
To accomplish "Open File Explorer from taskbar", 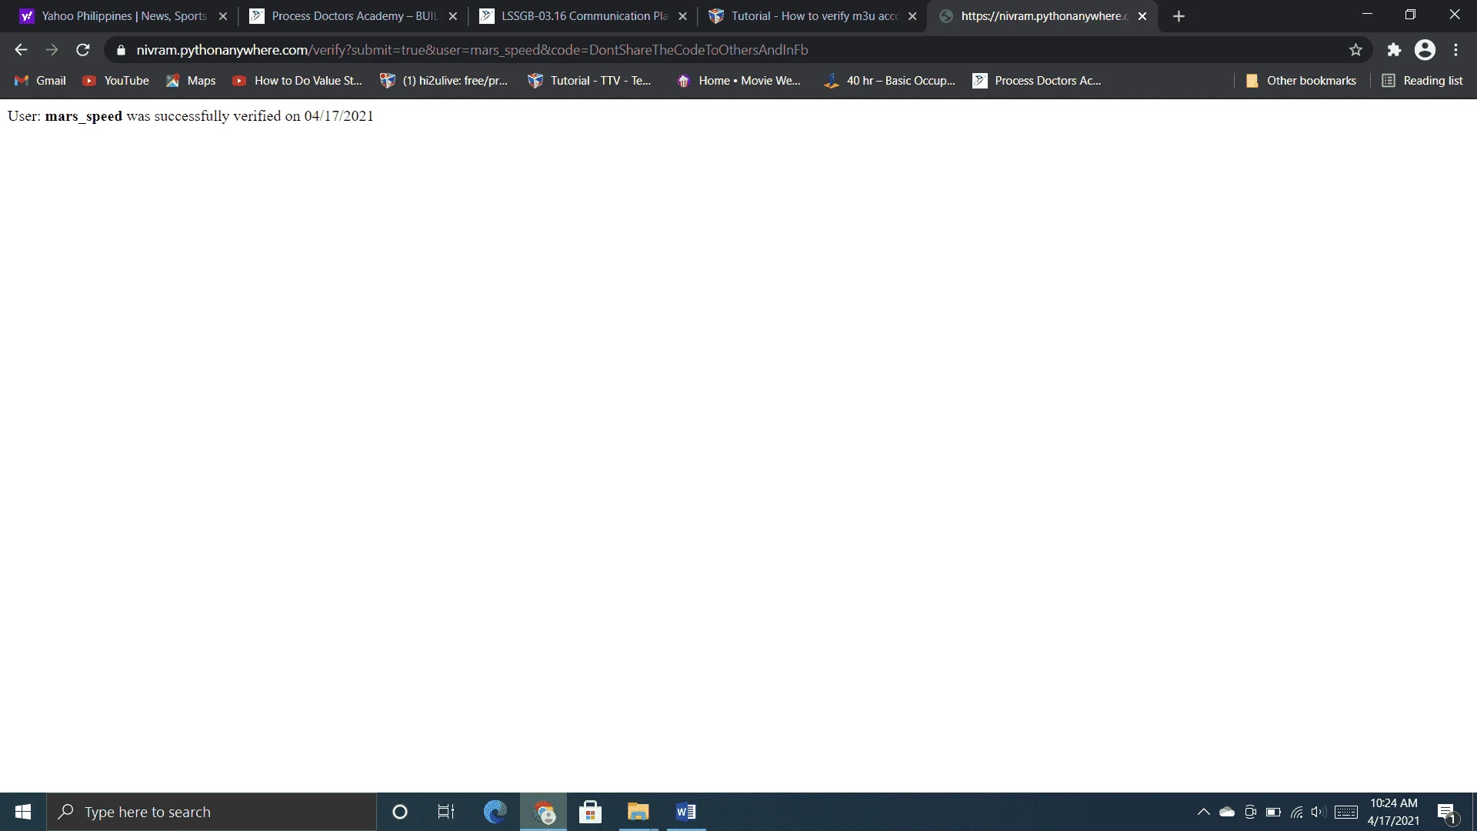I will click(638, 812).
